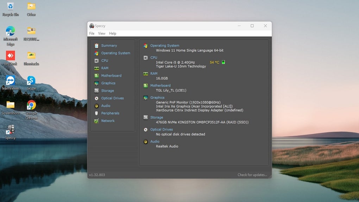The height and width of the screenshot is (202, 359).
Task: Select Operating System in the sidebar
Action: (116, 53)
